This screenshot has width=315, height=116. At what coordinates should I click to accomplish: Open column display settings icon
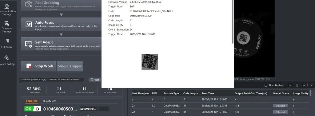(x=303, y=85)
